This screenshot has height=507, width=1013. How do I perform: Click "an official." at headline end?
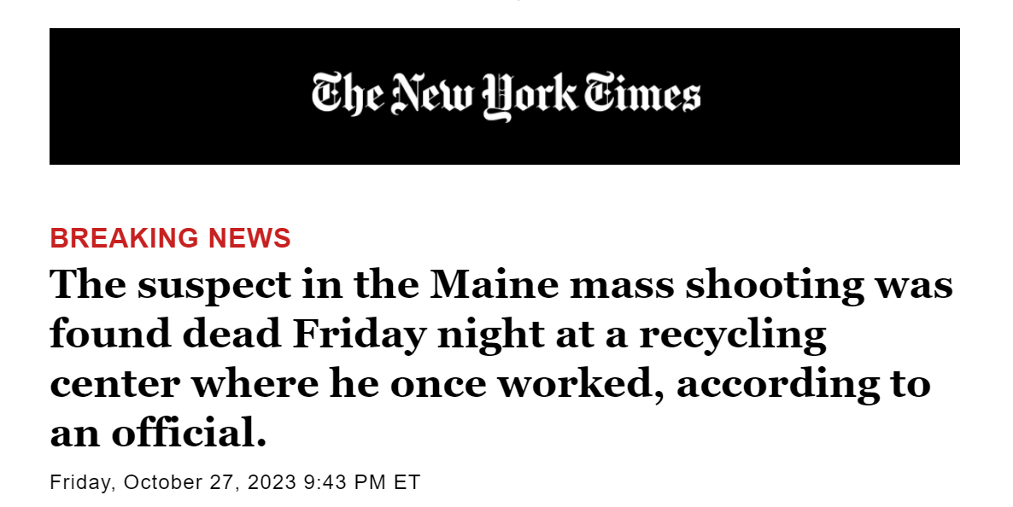tap(158, 433)
